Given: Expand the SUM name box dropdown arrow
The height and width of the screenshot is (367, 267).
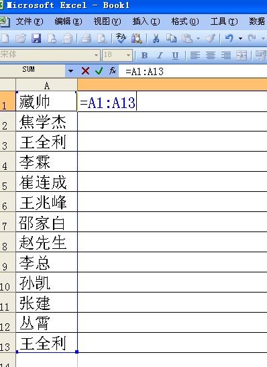Looking at the screenshot, I should click(x=70, y=70).
